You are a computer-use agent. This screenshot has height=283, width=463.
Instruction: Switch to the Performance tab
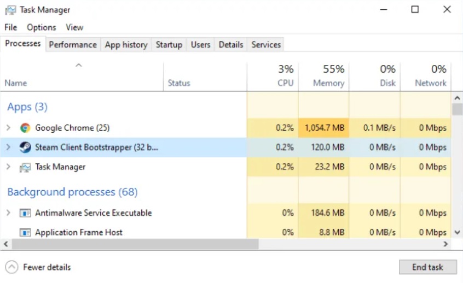[x=73, y=45]
